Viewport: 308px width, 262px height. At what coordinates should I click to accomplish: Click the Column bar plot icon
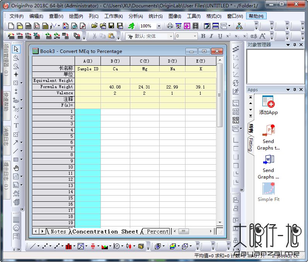coord(68,246)
